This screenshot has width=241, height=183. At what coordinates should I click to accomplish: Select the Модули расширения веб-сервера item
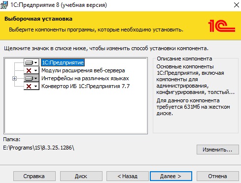83,70
